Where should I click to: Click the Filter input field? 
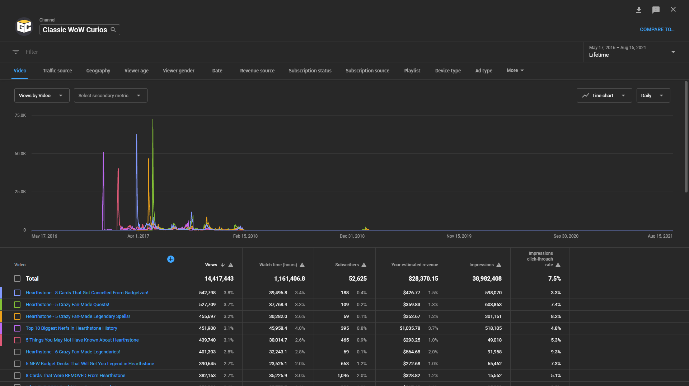click(301, 52)
